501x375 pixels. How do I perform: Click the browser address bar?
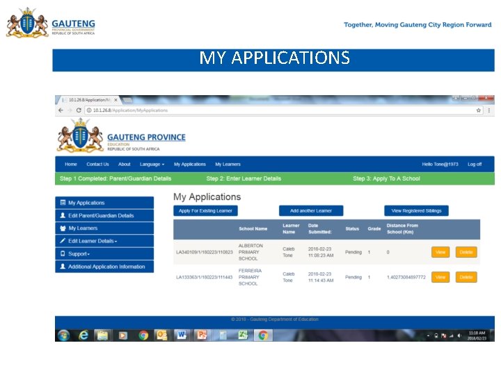(281, 110)
